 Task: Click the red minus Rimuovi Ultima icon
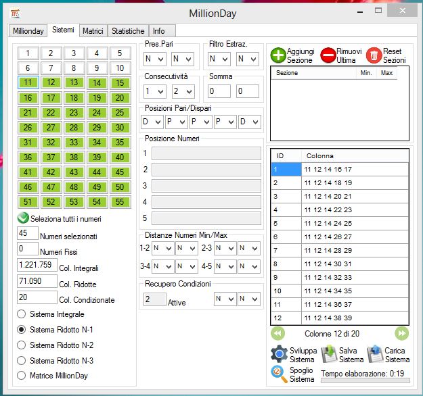[x=328, y=55]
